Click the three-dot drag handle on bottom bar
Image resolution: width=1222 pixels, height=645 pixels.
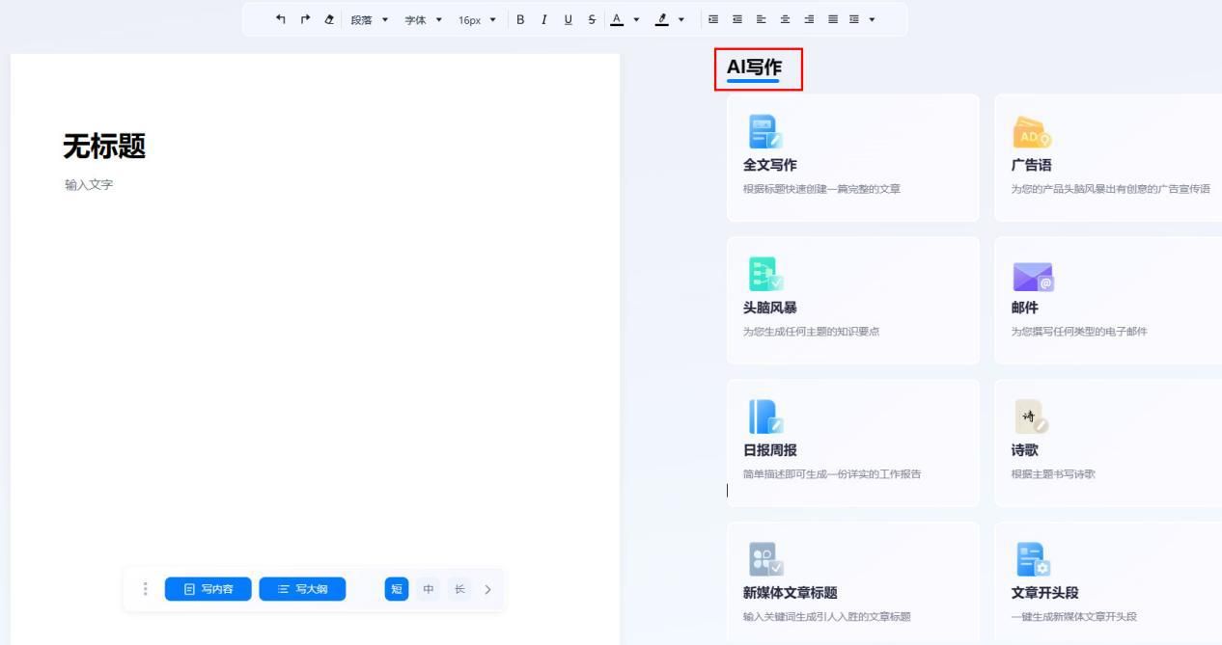click(146, 589)
